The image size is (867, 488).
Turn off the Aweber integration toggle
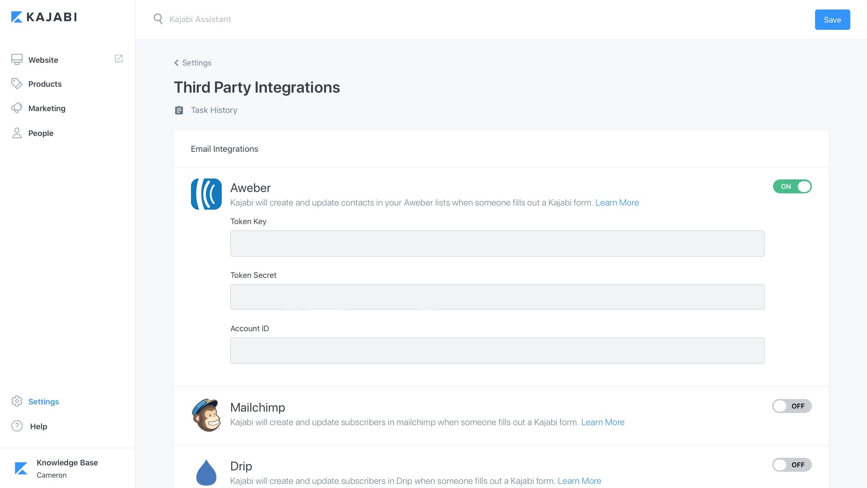click(792, 187)
